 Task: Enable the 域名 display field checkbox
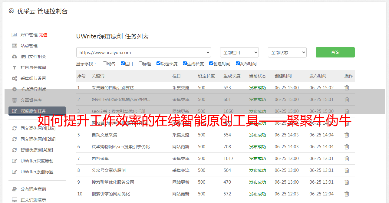point(105,64)
